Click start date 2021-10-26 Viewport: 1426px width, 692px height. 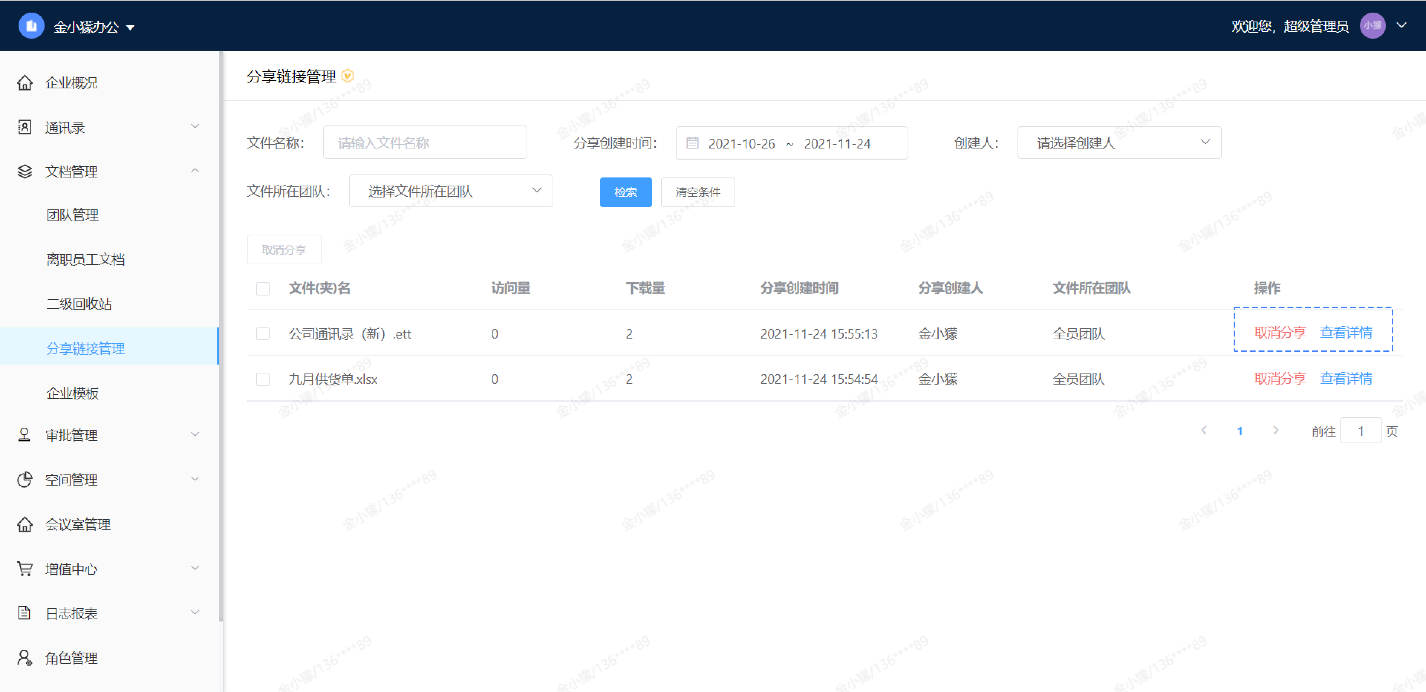pyautogui.click(x=741, y=143)
